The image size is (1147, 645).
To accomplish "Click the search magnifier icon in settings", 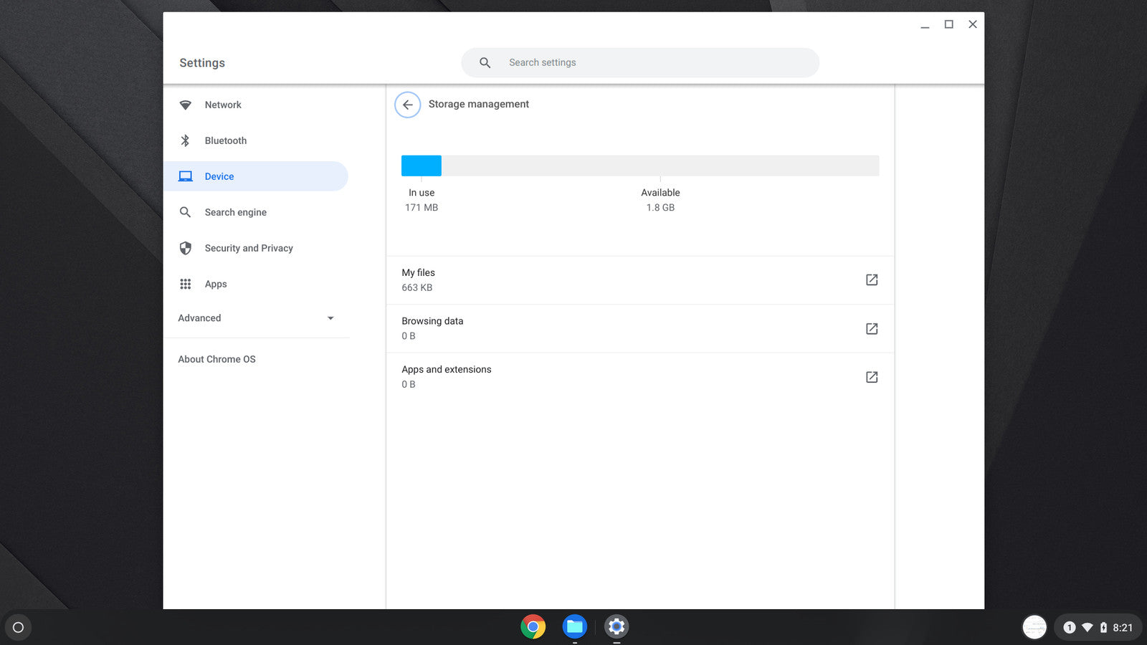I will 485,63.
